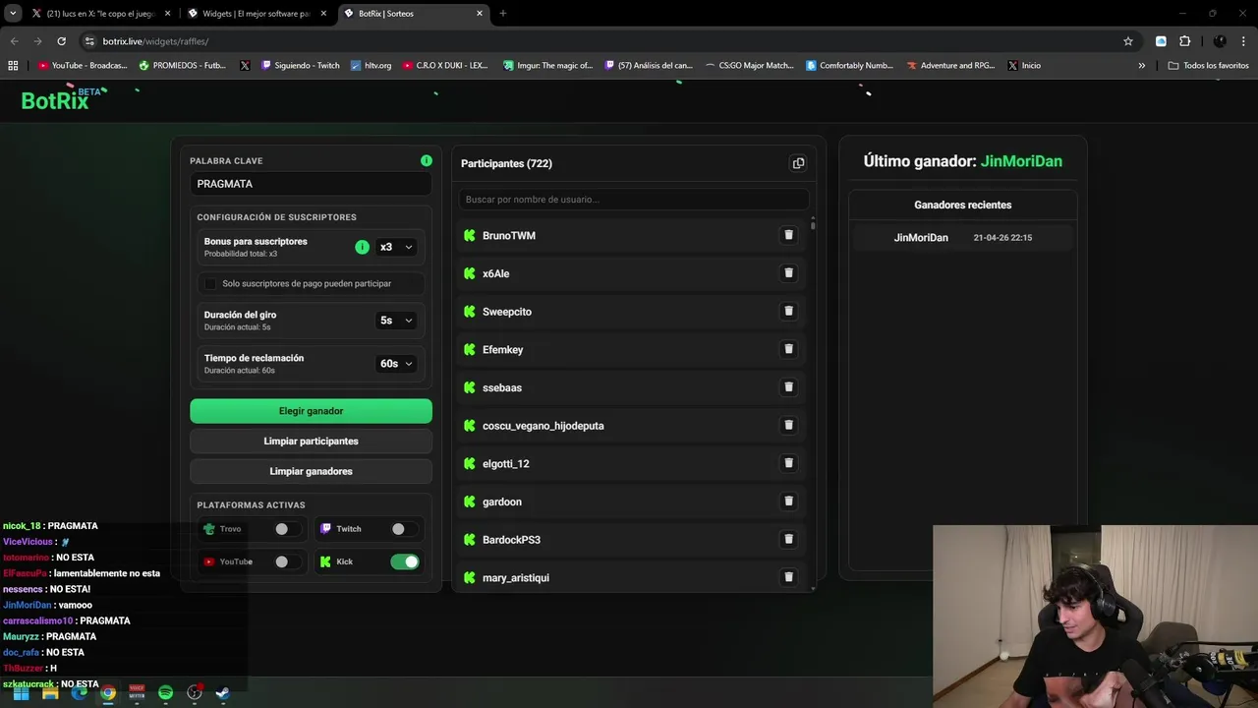The width and height of the screenshot is (1258, 708).
Task: Remove x6Ale using its trash icon
Action: coord(788,273)
